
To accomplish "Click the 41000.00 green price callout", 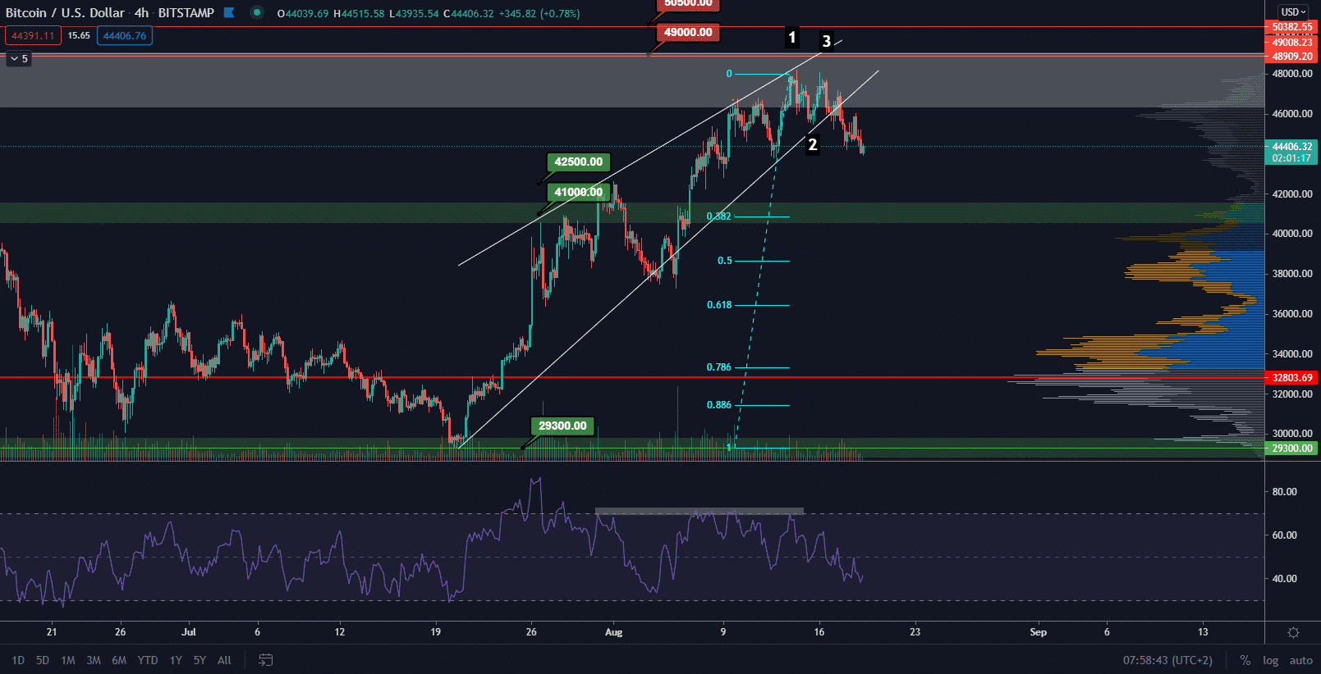I will point(578,193).
